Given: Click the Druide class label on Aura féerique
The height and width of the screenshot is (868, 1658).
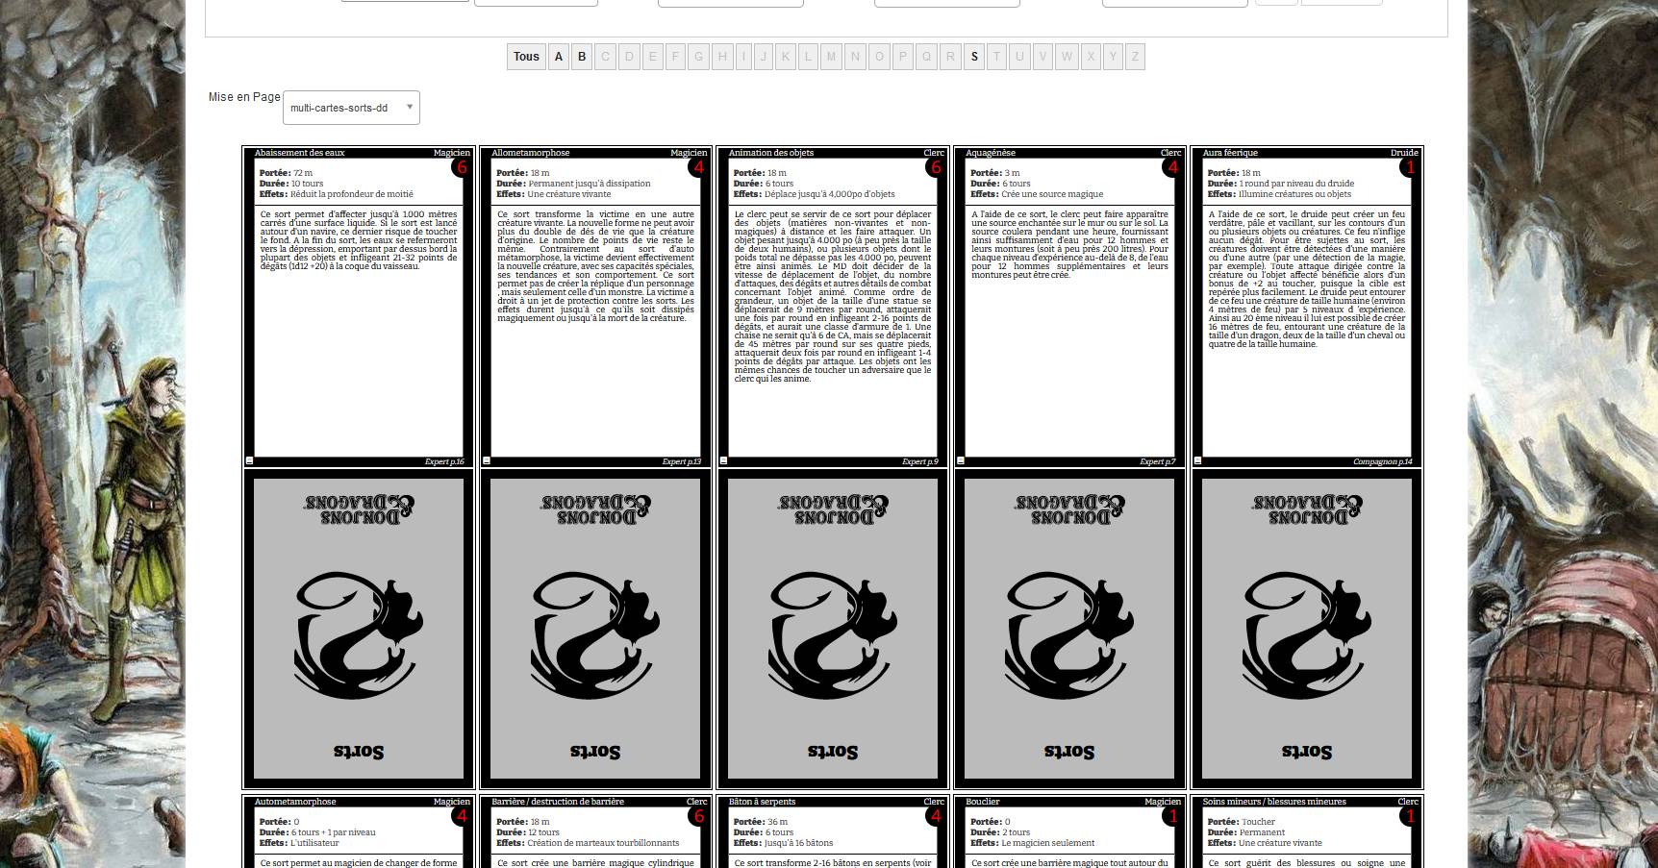Looking at the screenshot, I should 1404,153.
